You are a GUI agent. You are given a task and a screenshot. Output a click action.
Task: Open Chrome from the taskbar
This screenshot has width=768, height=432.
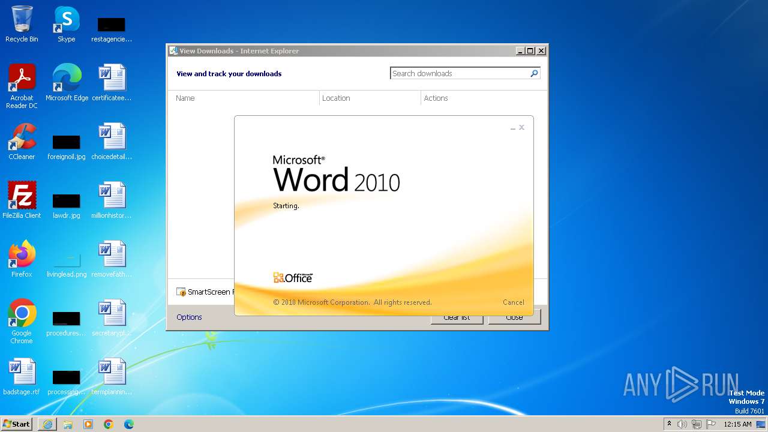tap(109, 424)
